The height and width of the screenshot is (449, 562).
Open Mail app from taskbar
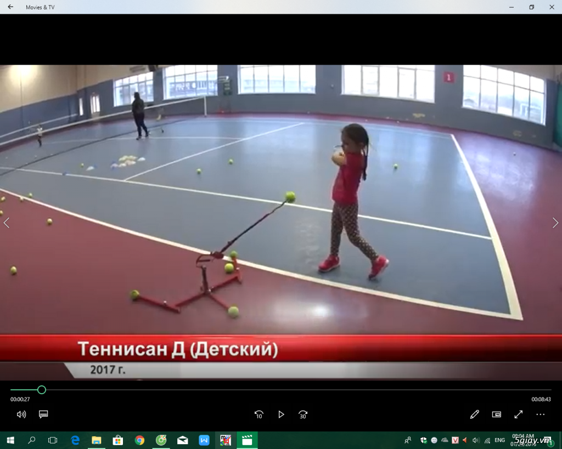click(x=182, y=440)
